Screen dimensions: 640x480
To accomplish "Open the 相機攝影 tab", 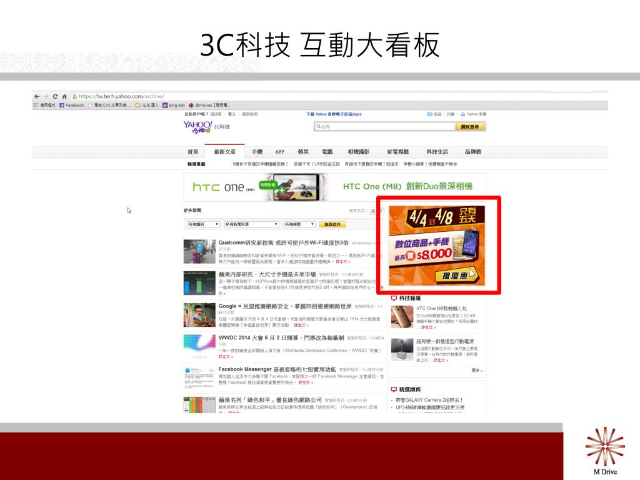I will tap(359, 152).
